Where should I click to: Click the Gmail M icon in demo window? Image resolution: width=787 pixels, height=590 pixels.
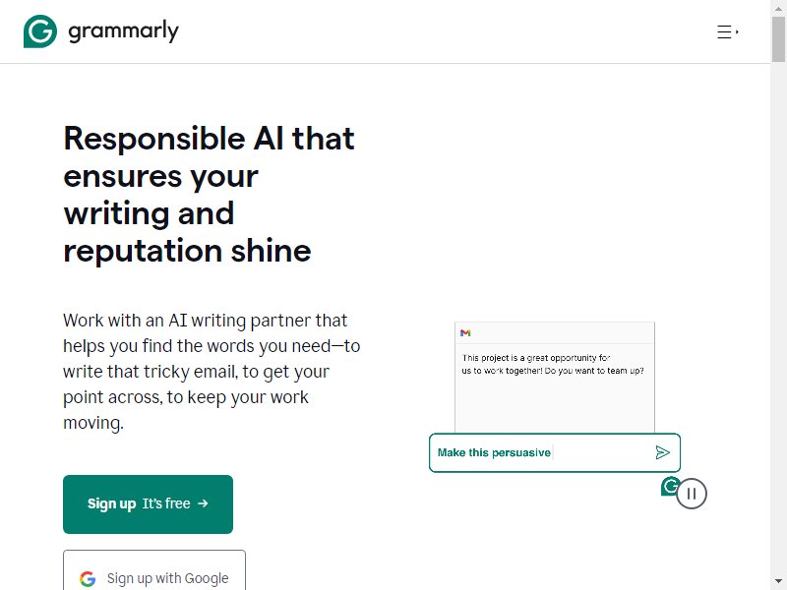(465, 332)
